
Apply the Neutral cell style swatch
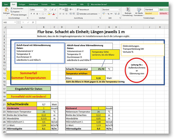(151, 14)
